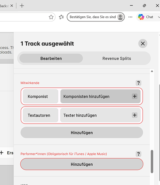Expand the Chat dropdown chevron
Viewport: 160px width, 185px height.
[159, 17]
